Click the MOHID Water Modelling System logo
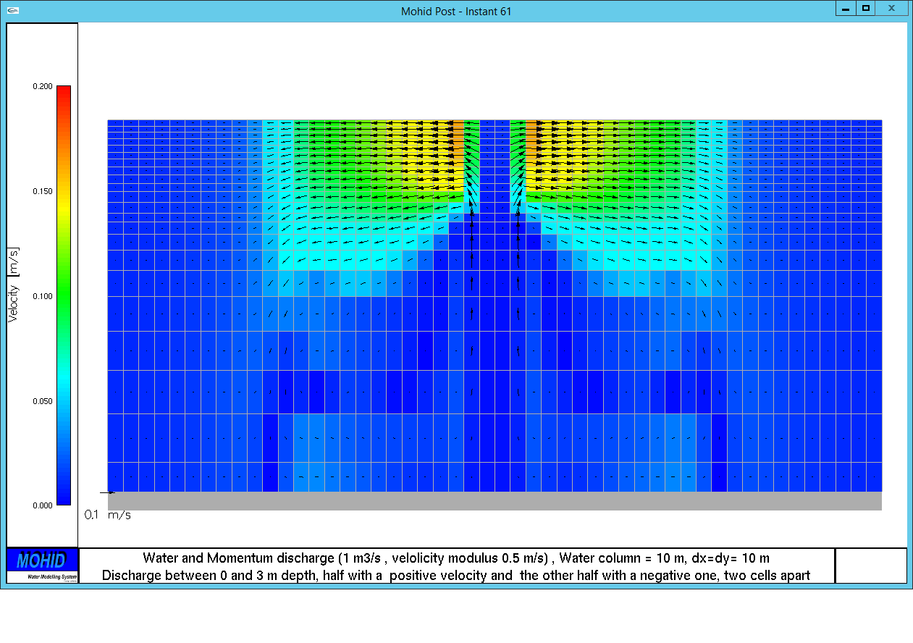913x643 pixels. [42, 565]
